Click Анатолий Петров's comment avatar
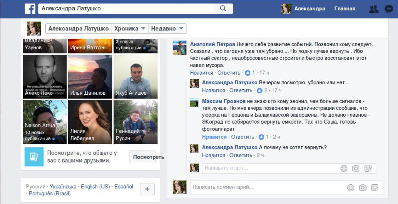Viewport: 398px width, 204px height. [x=179, y=48]
